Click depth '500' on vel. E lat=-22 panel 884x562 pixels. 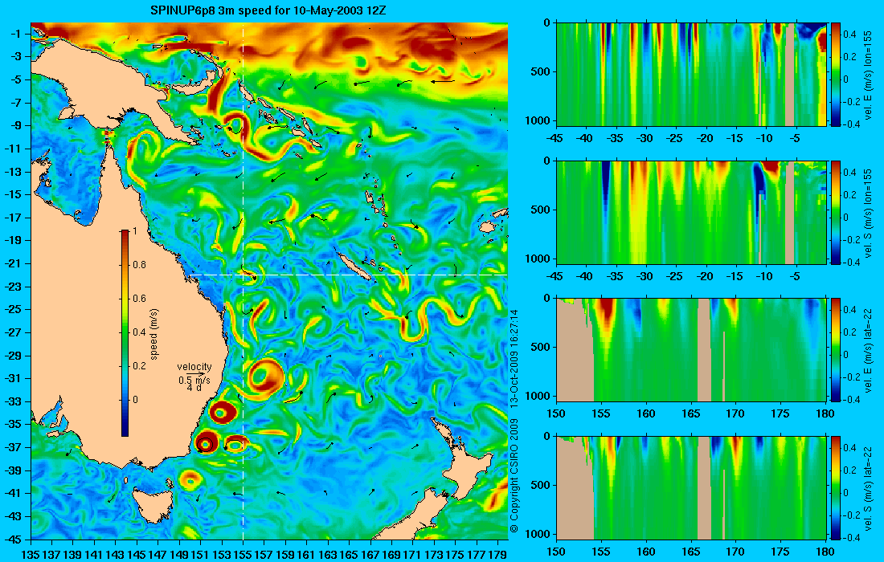[x=542, y=348]
